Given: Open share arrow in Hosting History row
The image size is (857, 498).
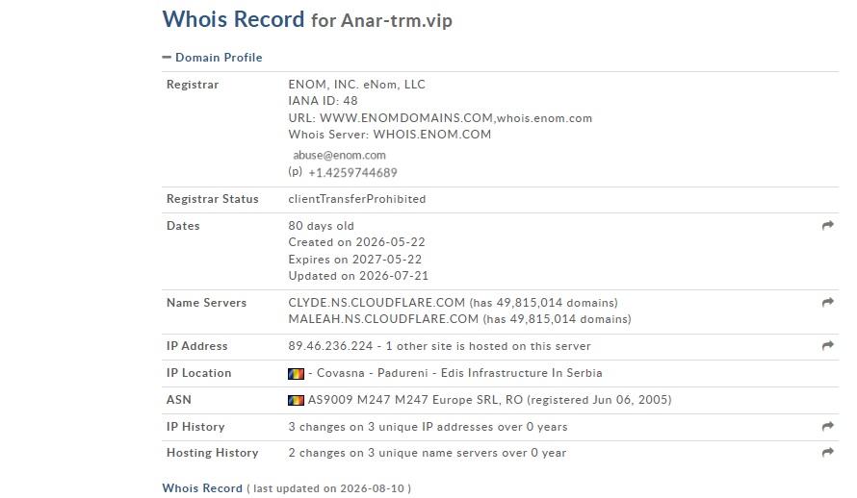Looking at the screenshot, I should 827,453.
